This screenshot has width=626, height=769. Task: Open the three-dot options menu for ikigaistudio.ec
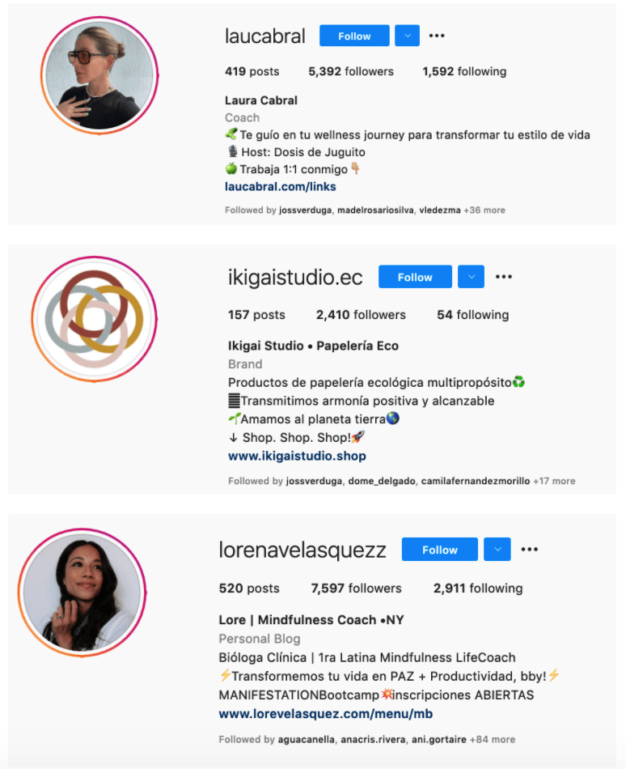(x=504, y=277)
